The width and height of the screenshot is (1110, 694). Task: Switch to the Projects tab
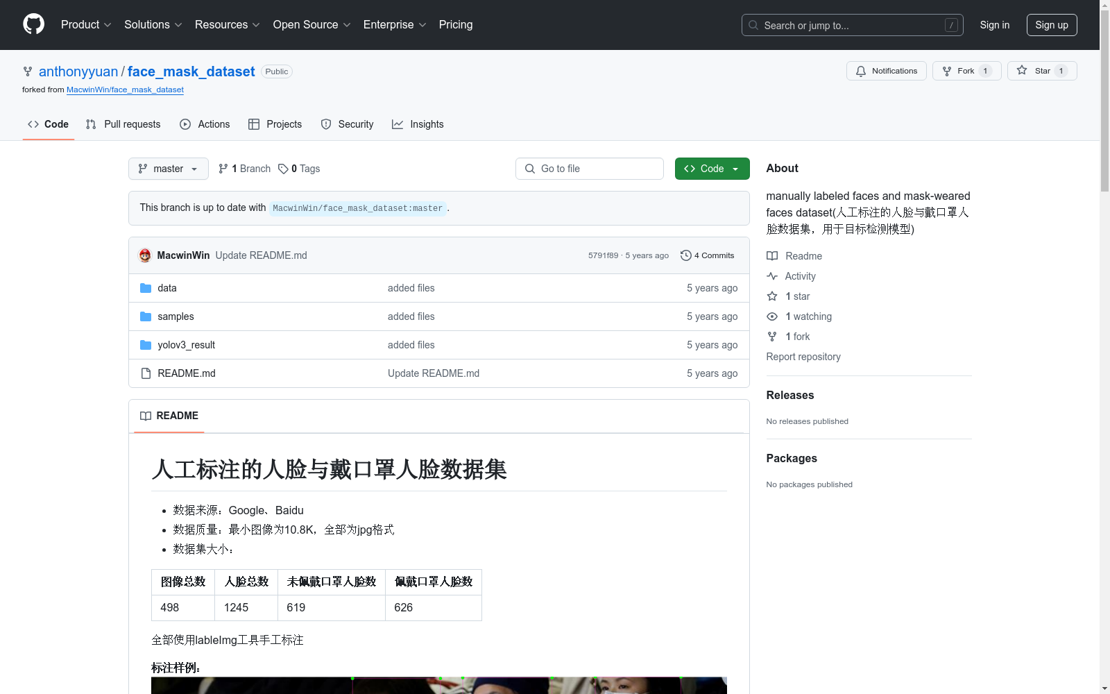pyautogui.click(x=275, y=124)
